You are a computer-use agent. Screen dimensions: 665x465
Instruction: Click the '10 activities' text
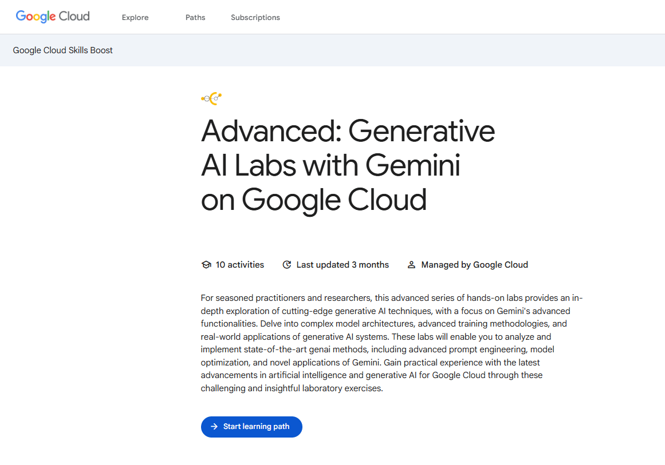tap(239, 265)
